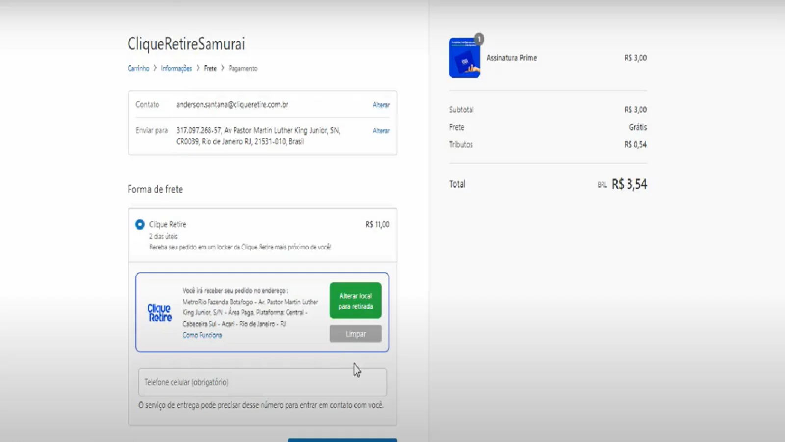This screenshot has height=442, width=785.
Task: Click the chevron after Informações breadcrumb
Action: [x=198, y=68]
